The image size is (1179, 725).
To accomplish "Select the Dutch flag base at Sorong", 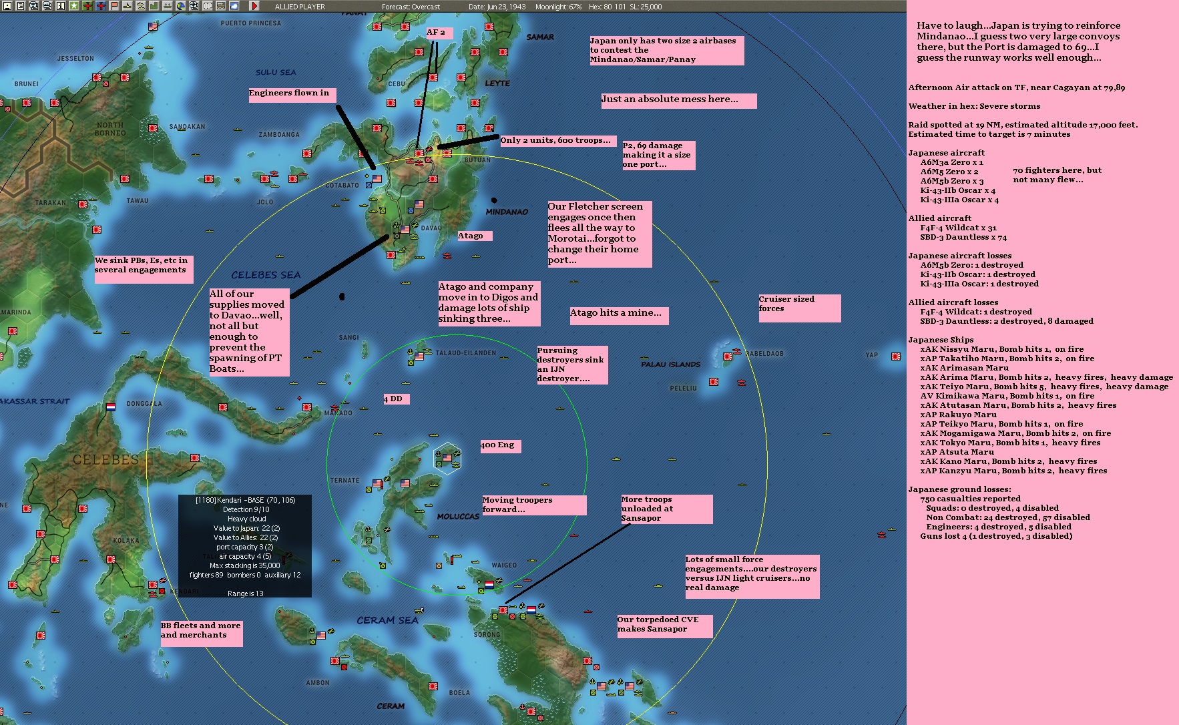I will click(x=531, y=610).
